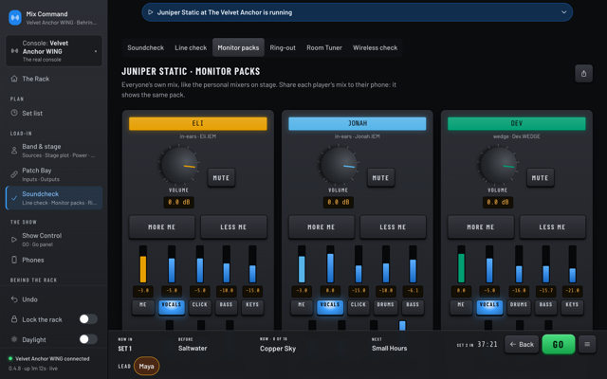Click the Soundcheck checkmark icon
Image resolution: width=607 pixels, height=379 pixels.
pos(14,198)
